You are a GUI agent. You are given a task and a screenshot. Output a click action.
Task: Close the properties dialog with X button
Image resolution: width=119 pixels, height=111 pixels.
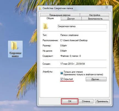pos(107,7)
